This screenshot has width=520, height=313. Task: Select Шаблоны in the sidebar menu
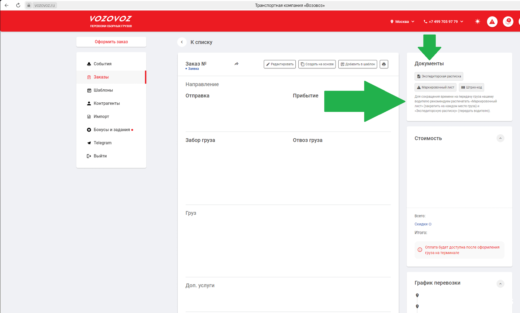[103, 90]
